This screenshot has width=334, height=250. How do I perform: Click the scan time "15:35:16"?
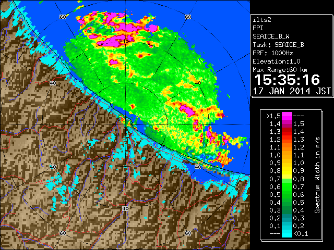tap(287, 80)
